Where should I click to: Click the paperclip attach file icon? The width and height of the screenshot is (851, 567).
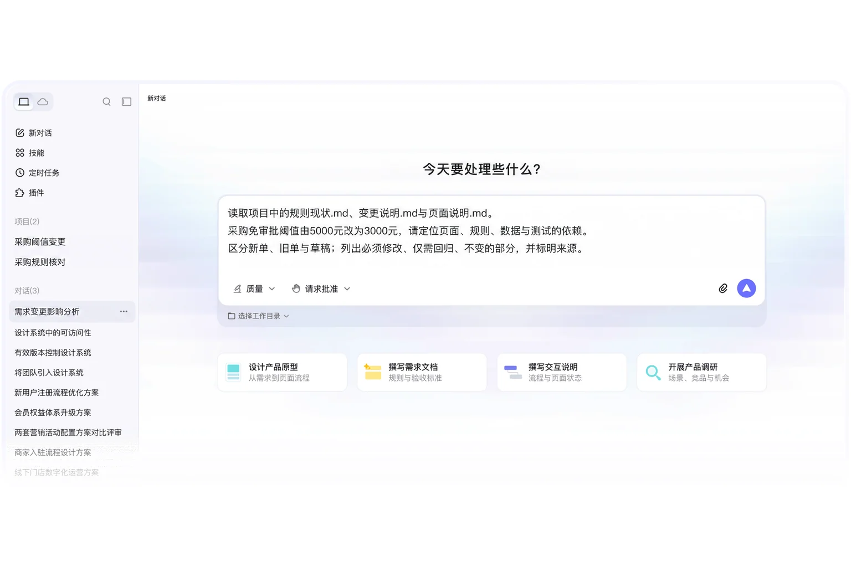(723, 288)
